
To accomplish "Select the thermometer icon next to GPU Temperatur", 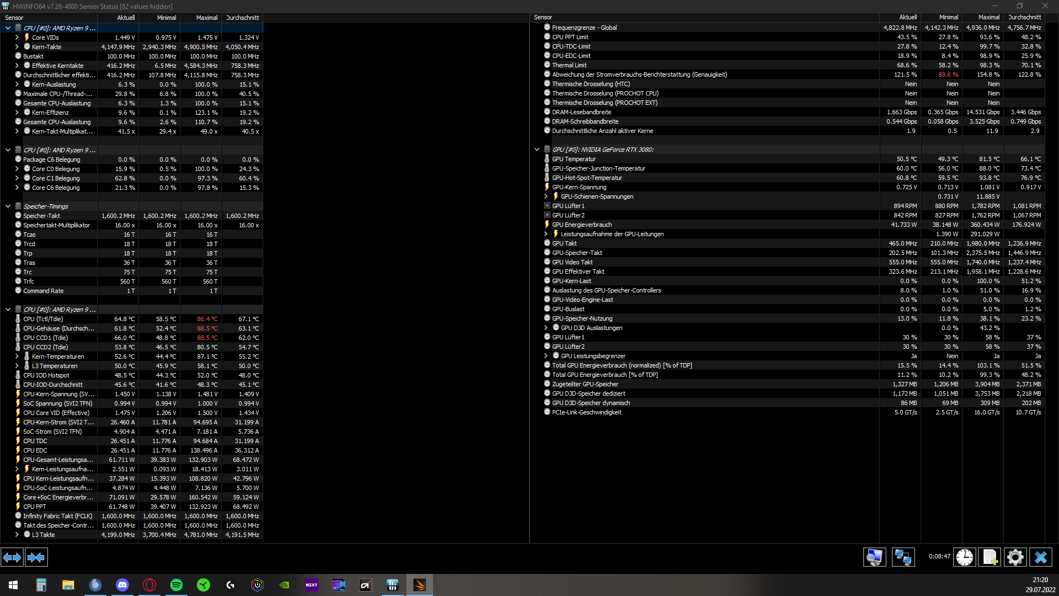I will pyautogui.click(x=547, y=159).
